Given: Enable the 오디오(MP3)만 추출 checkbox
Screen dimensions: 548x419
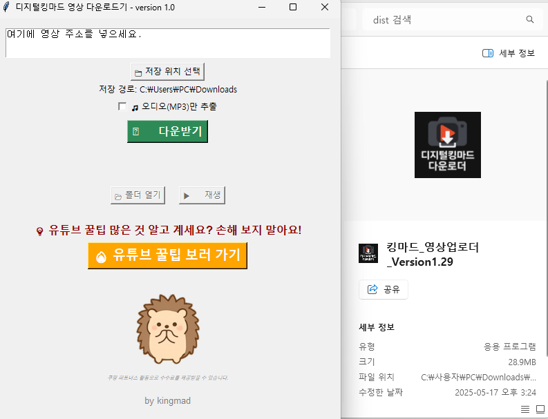Looking at the screenshot, I should [122, 106].
